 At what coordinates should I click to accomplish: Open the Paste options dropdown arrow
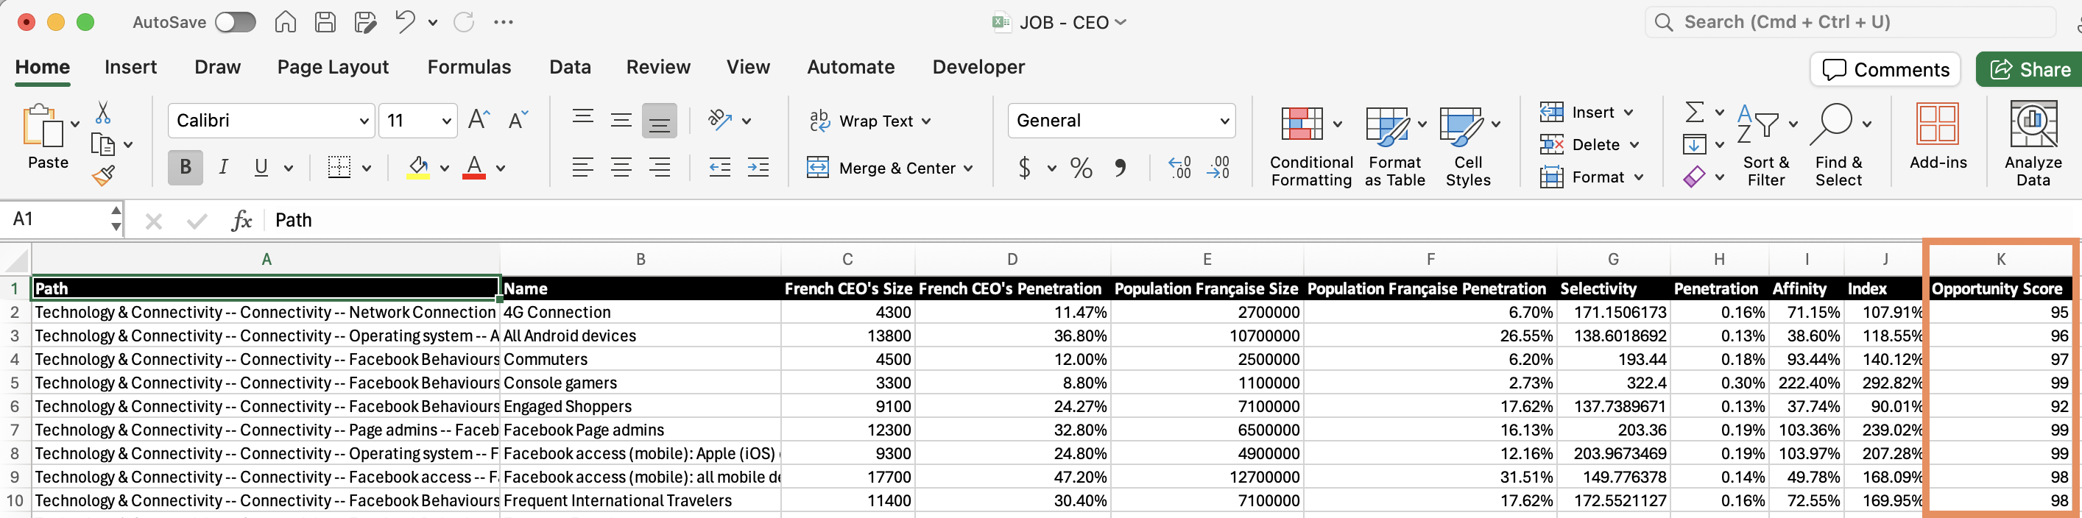click(x=75, y=124)
